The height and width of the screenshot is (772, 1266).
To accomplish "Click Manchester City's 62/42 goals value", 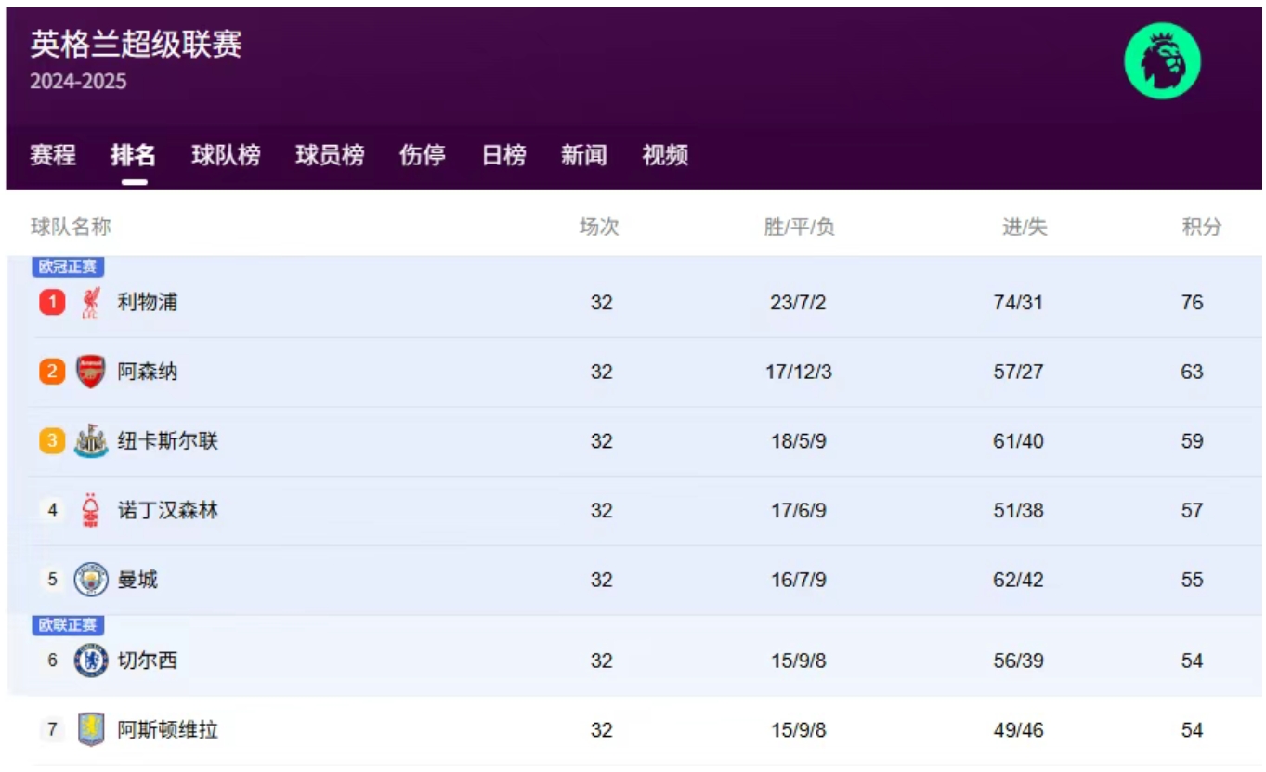I will [1018, 581].
